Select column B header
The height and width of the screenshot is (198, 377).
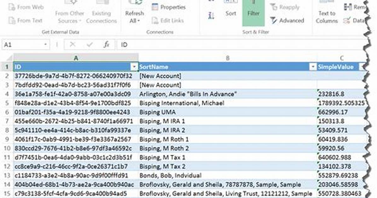228,58
